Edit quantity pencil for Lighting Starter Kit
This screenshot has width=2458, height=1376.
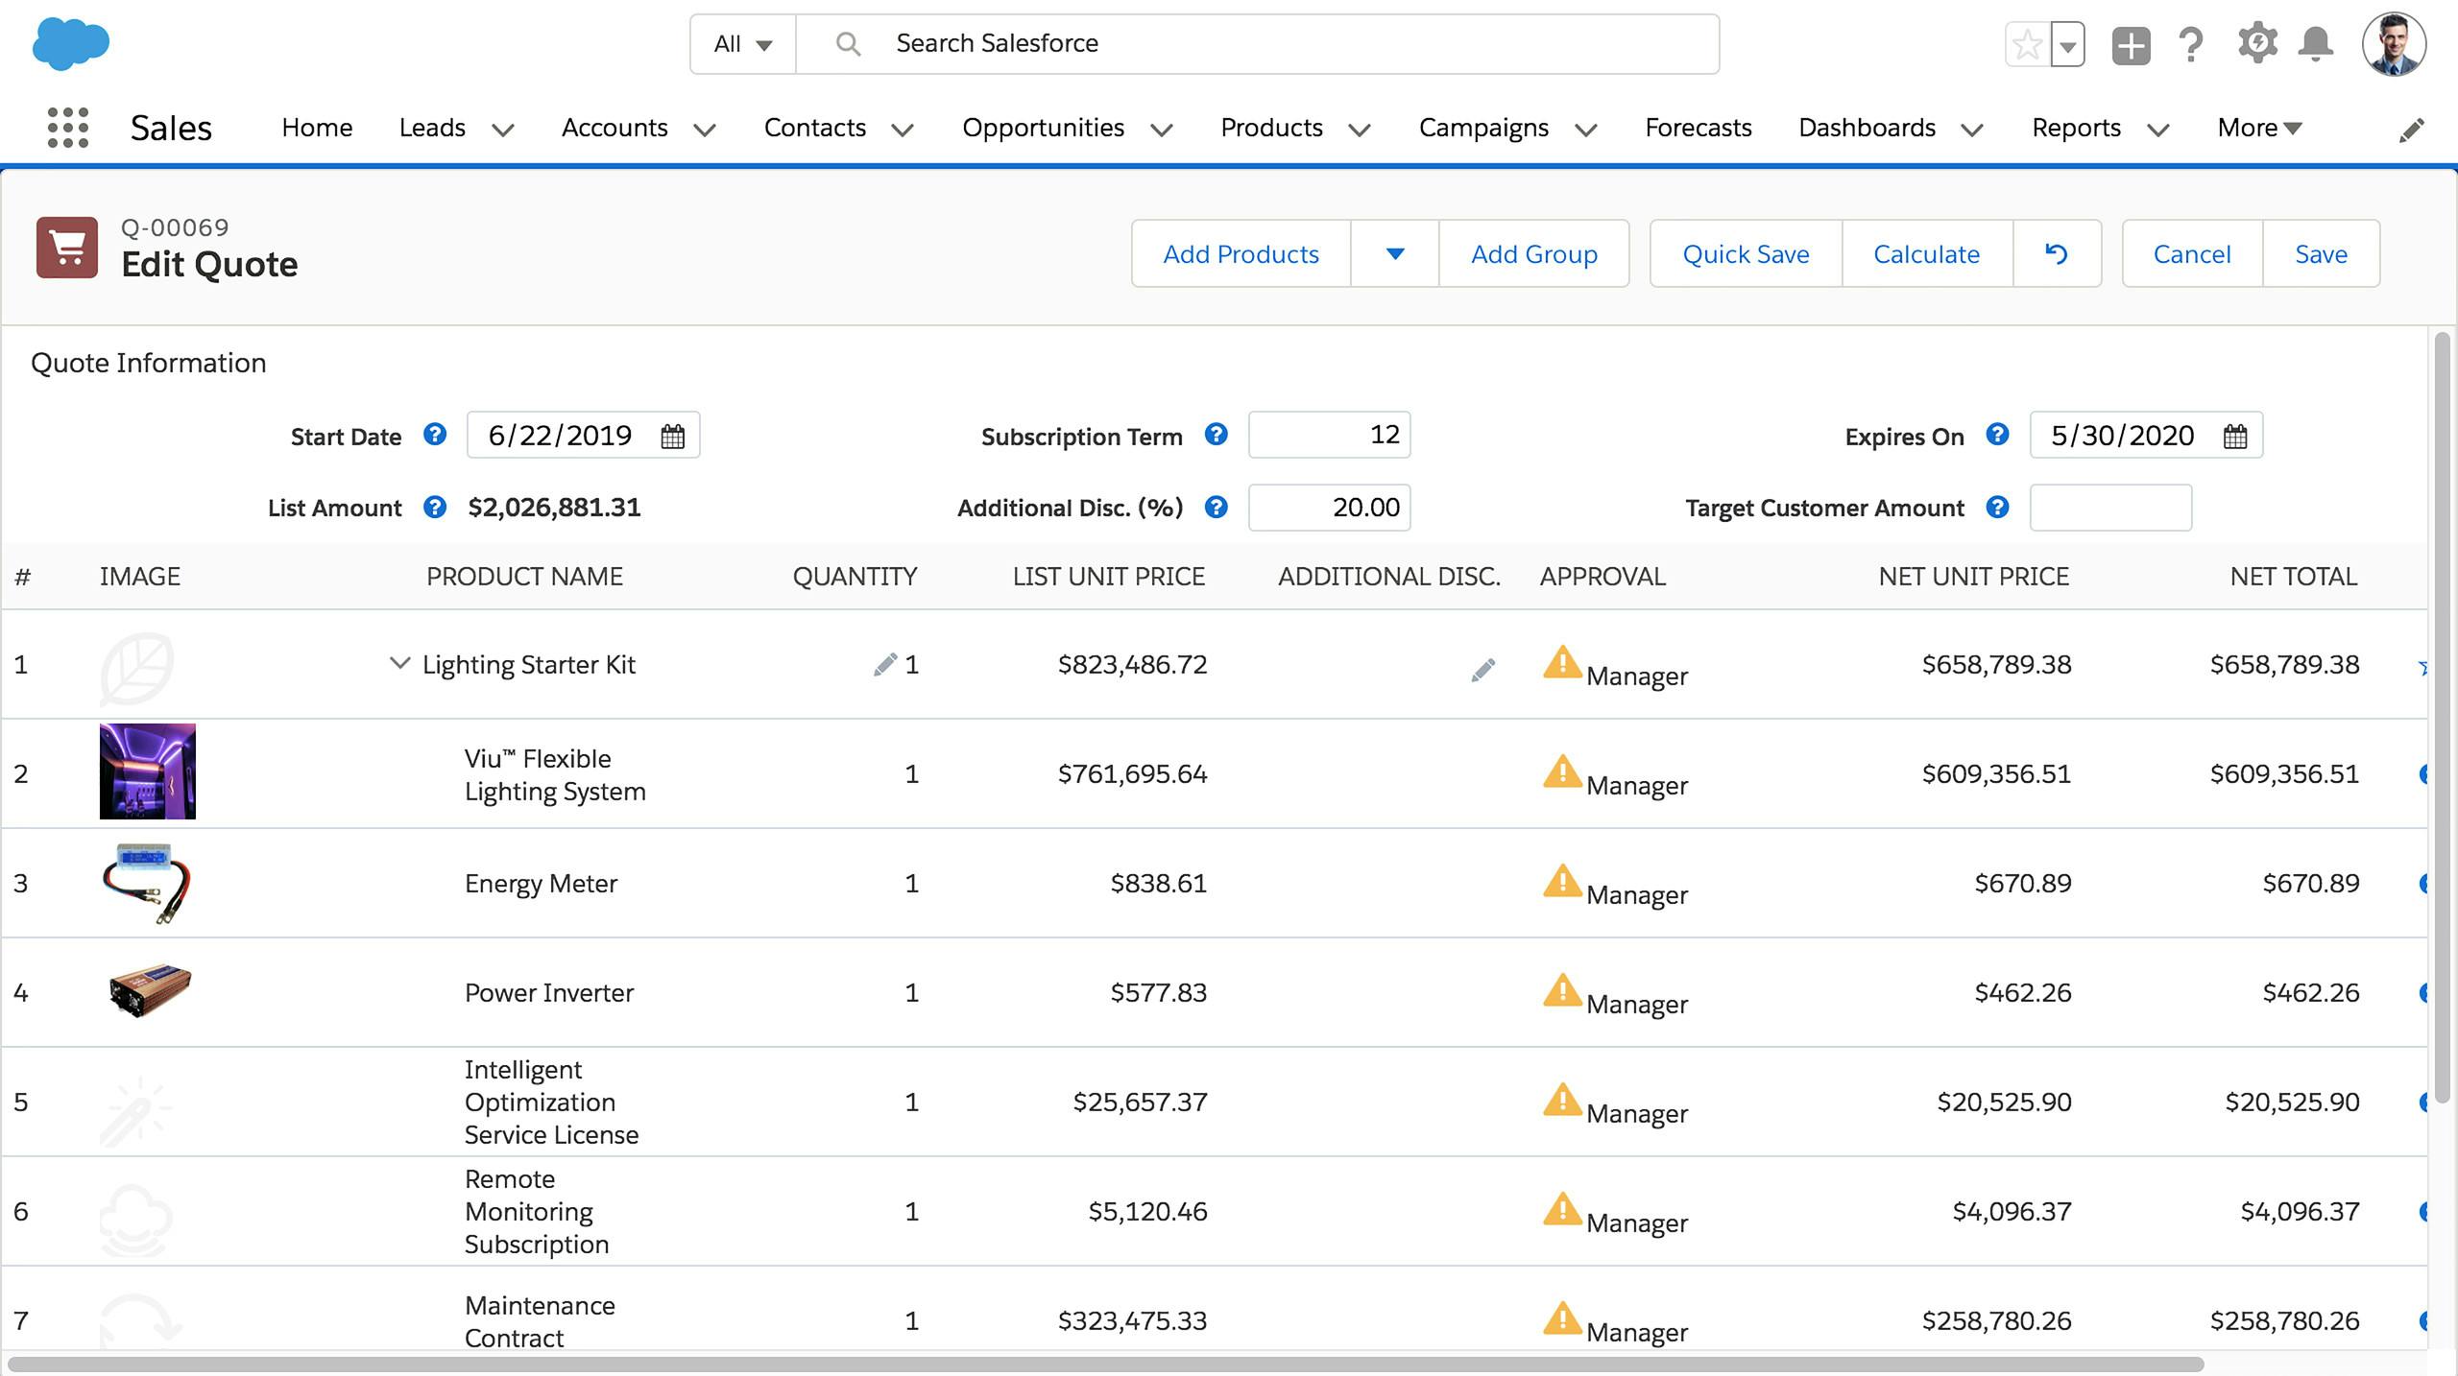884,665
